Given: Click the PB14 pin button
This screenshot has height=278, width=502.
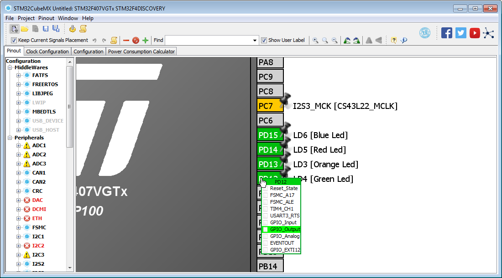Looking at the screenshot, I should (x=270, y=266).
